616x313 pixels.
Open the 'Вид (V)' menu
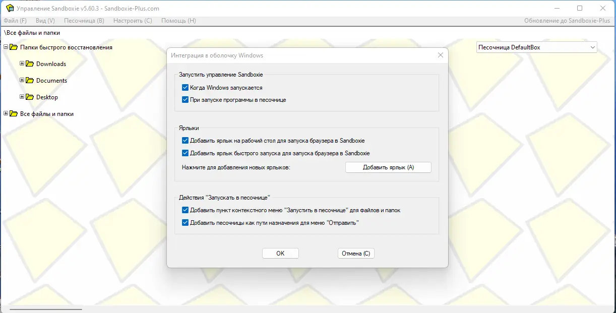pyautogui.click(x=45, y=21)
